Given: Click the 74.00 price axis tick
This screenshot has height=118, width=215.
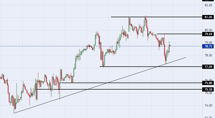Looking at the screenshot, I should [208, 106].
